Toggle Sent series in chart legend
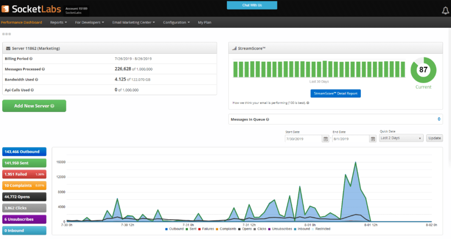 pyautogui.click(x=191, y=229)
